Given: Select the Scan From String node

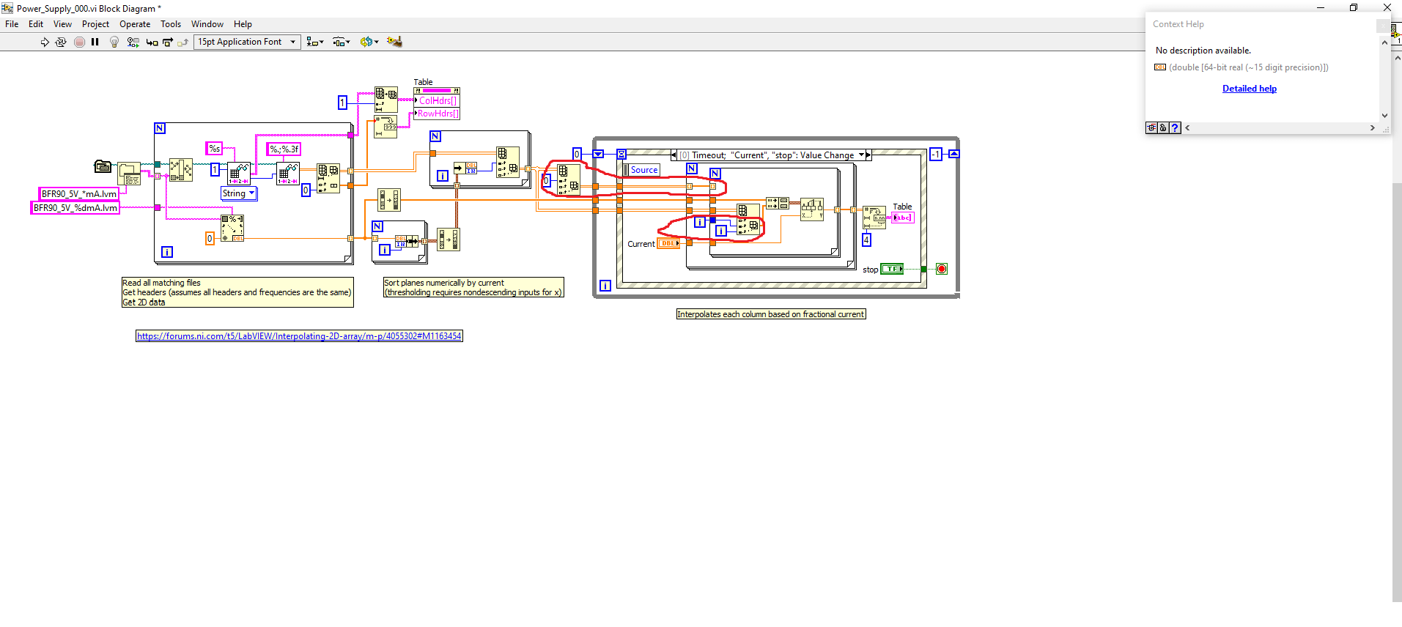Looking at the screenshot, I should click(x=232, y=228).
